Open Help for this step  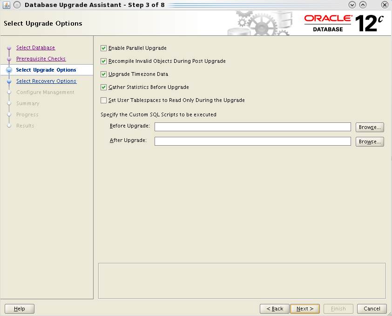click(19, 309)
